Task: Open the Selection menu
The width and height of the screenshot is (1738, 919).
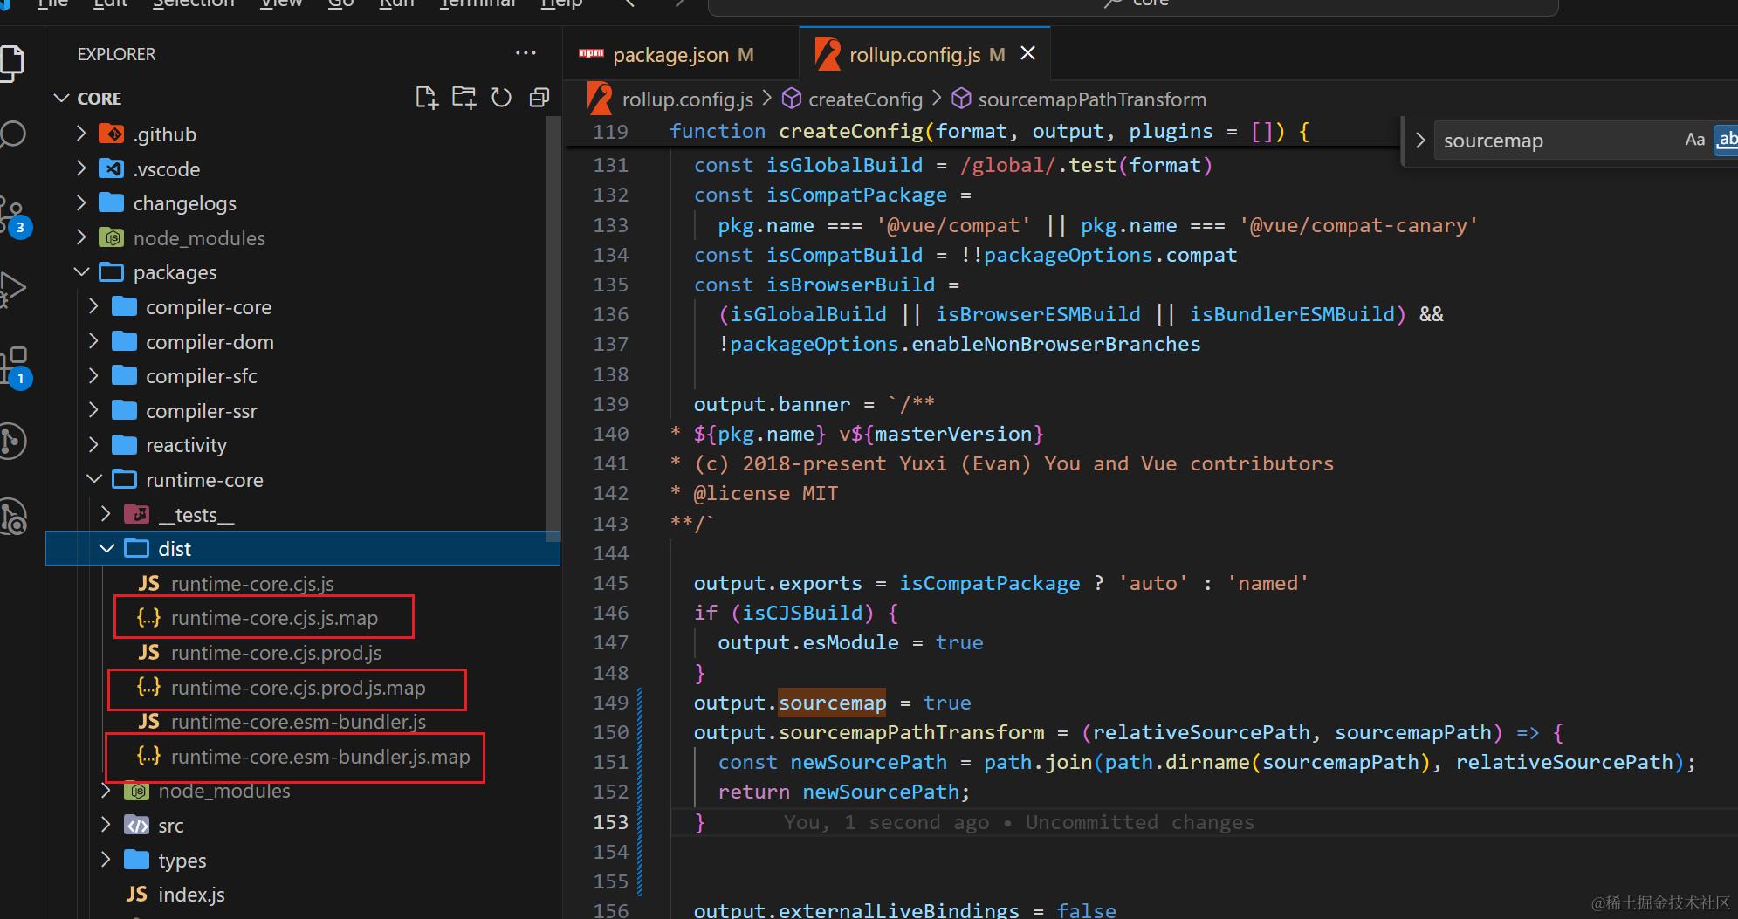Action: [194, 3]
